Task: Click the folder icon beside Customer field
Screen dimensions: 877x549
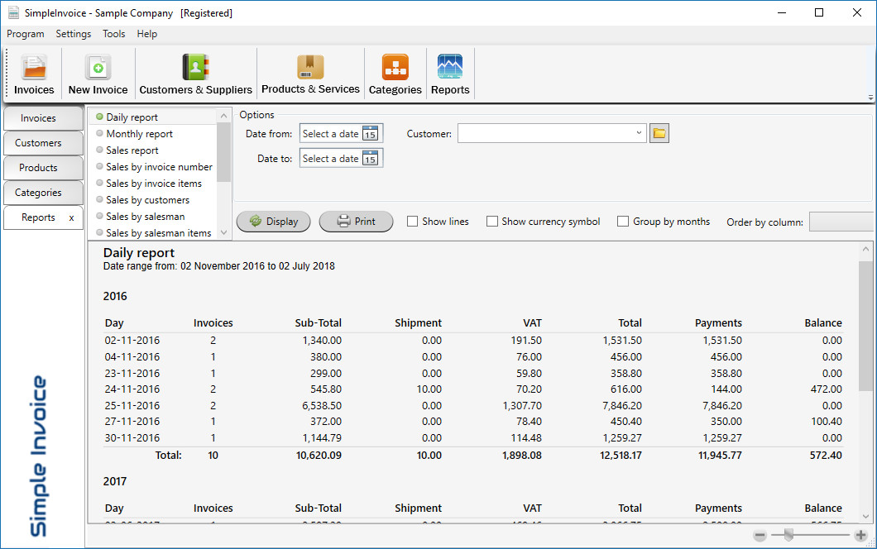Action: pos(659,132)
